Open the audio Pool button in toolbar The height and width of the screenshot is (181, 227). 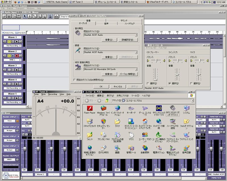tap(18, 17)
